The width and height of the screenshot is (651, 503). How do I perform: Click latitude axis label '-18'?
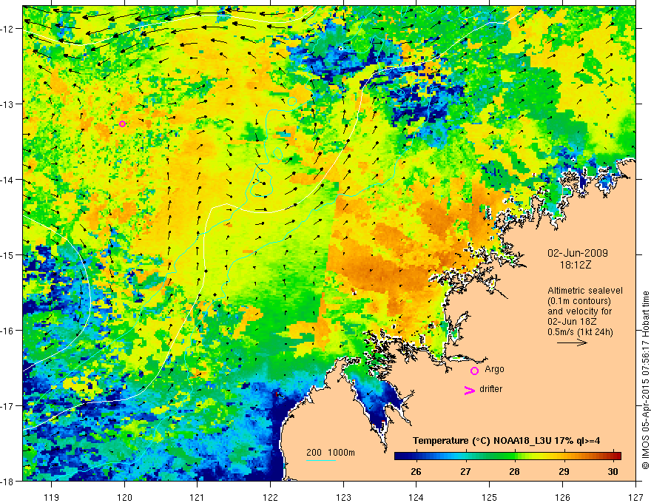(7, 481)
